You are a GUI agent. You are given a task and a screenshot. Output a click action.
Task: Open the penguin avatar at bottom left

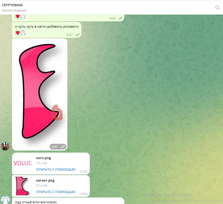[x=5, y=200]
